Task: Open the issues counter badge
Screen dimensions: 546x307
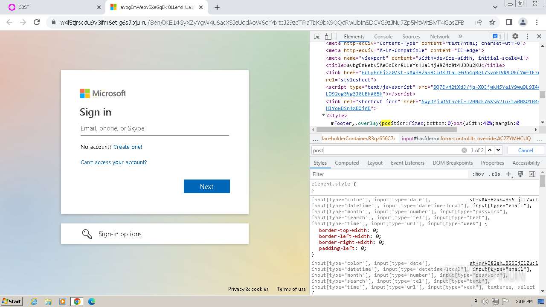Action: click(x=497, y=37)
